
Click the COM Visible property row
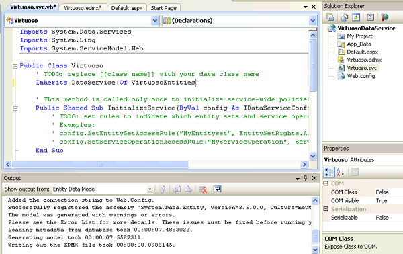(363, 200)
